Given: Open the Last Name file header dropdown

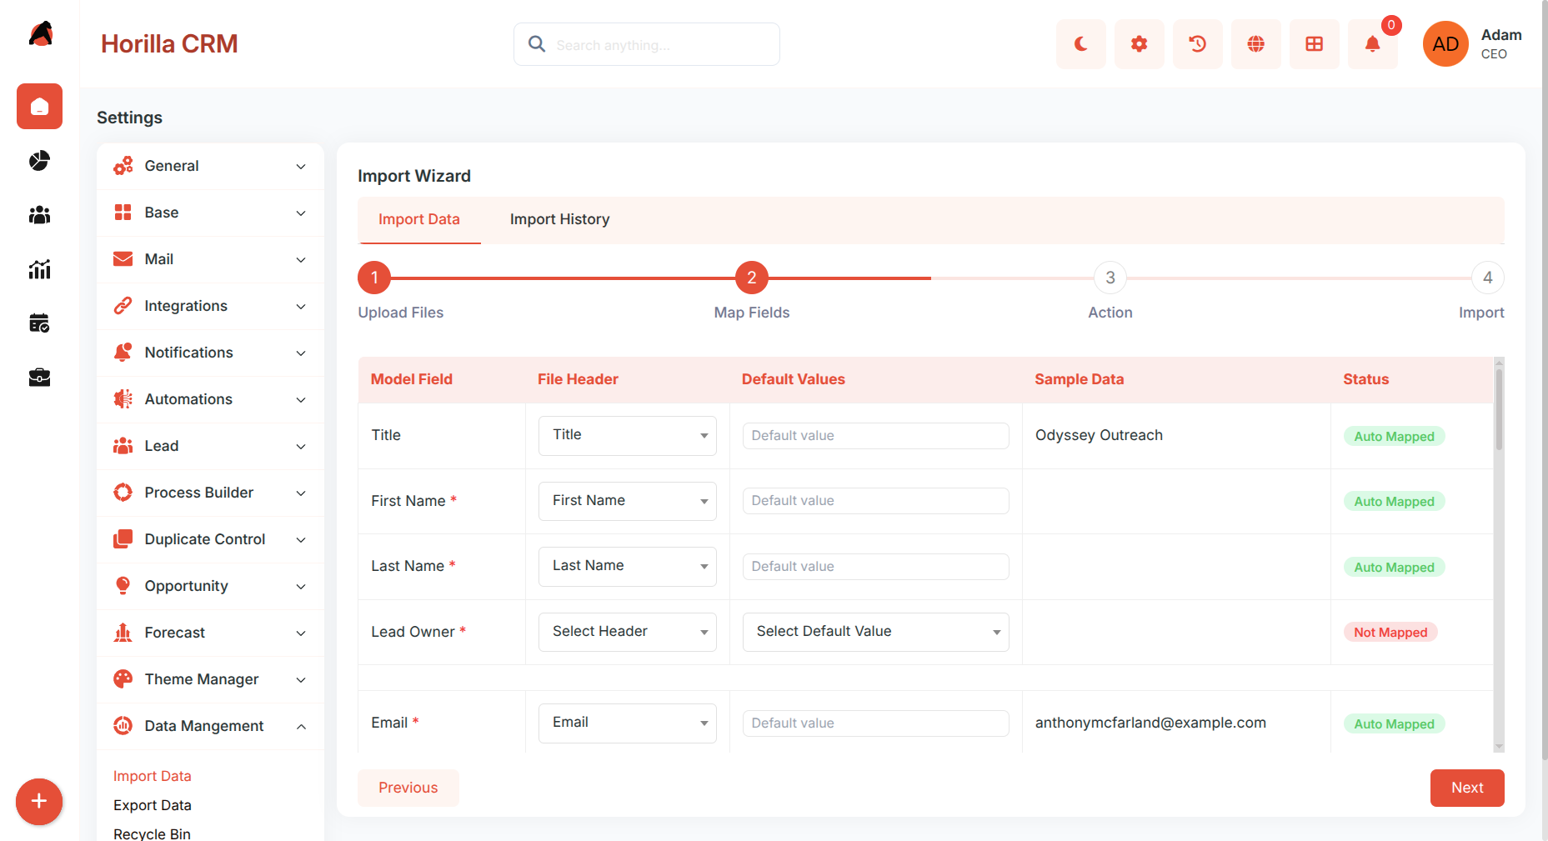Looking at the screenshot, I should click(x=628, y=566).
